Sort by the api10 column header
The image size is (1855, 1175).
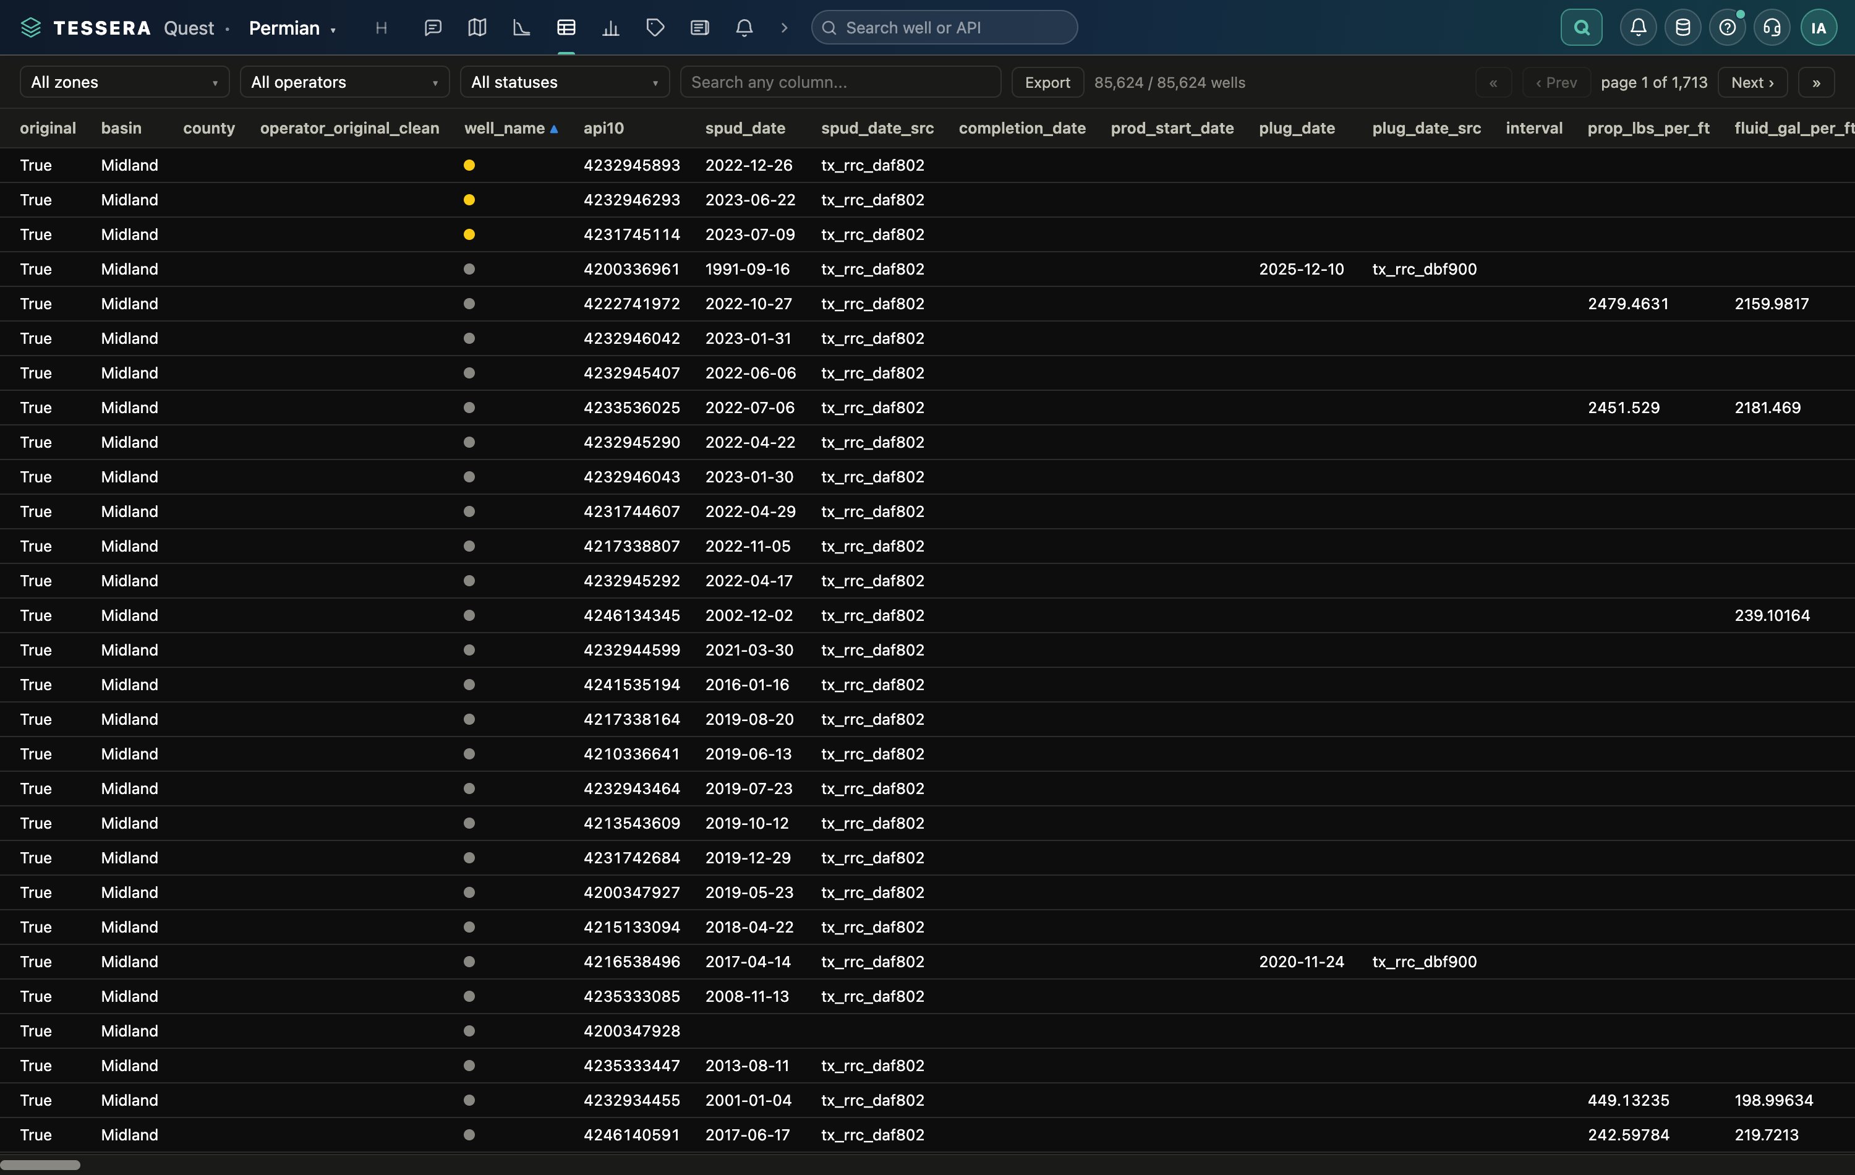tap(604, 128)
